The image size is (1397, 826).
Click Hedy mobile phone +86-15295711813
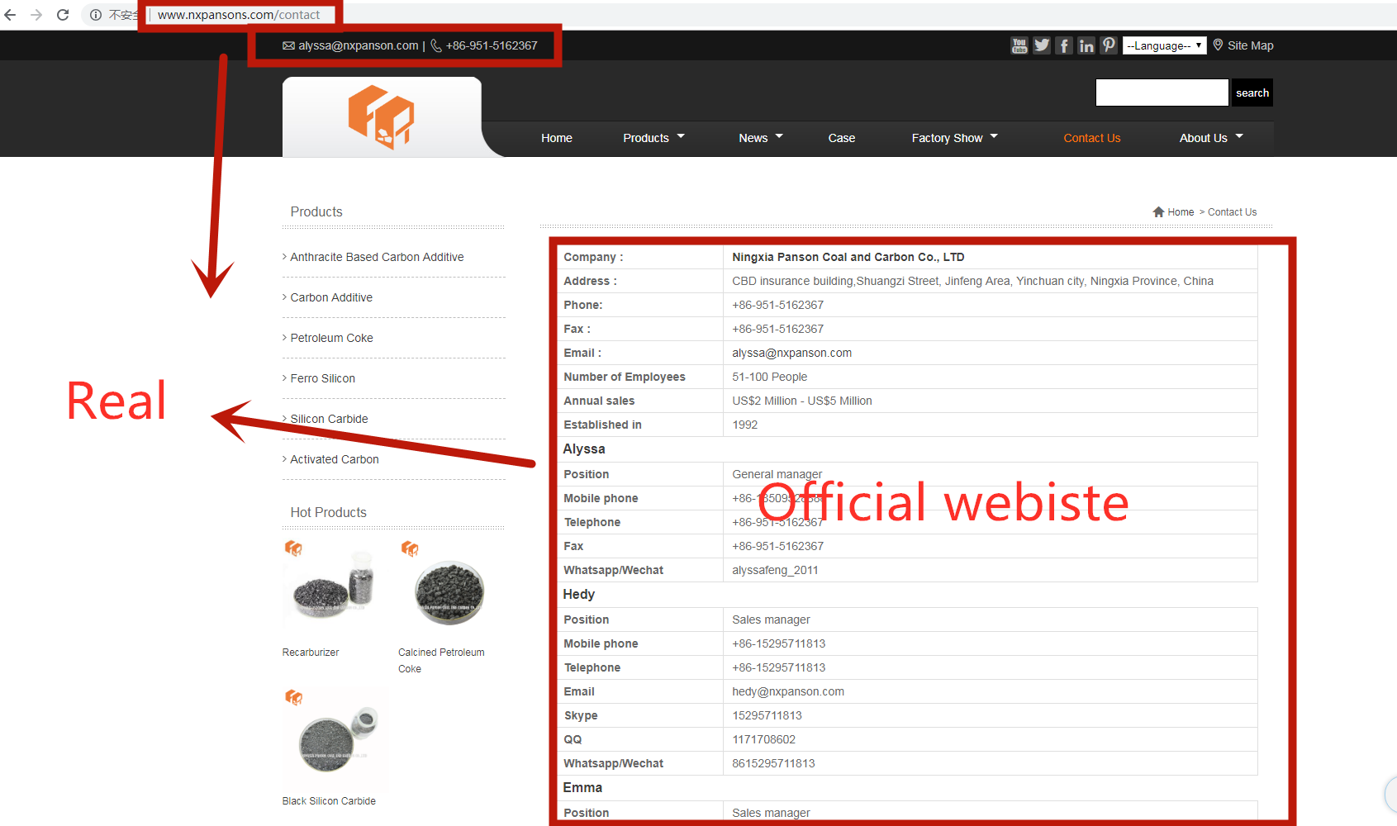pos(779,643)
